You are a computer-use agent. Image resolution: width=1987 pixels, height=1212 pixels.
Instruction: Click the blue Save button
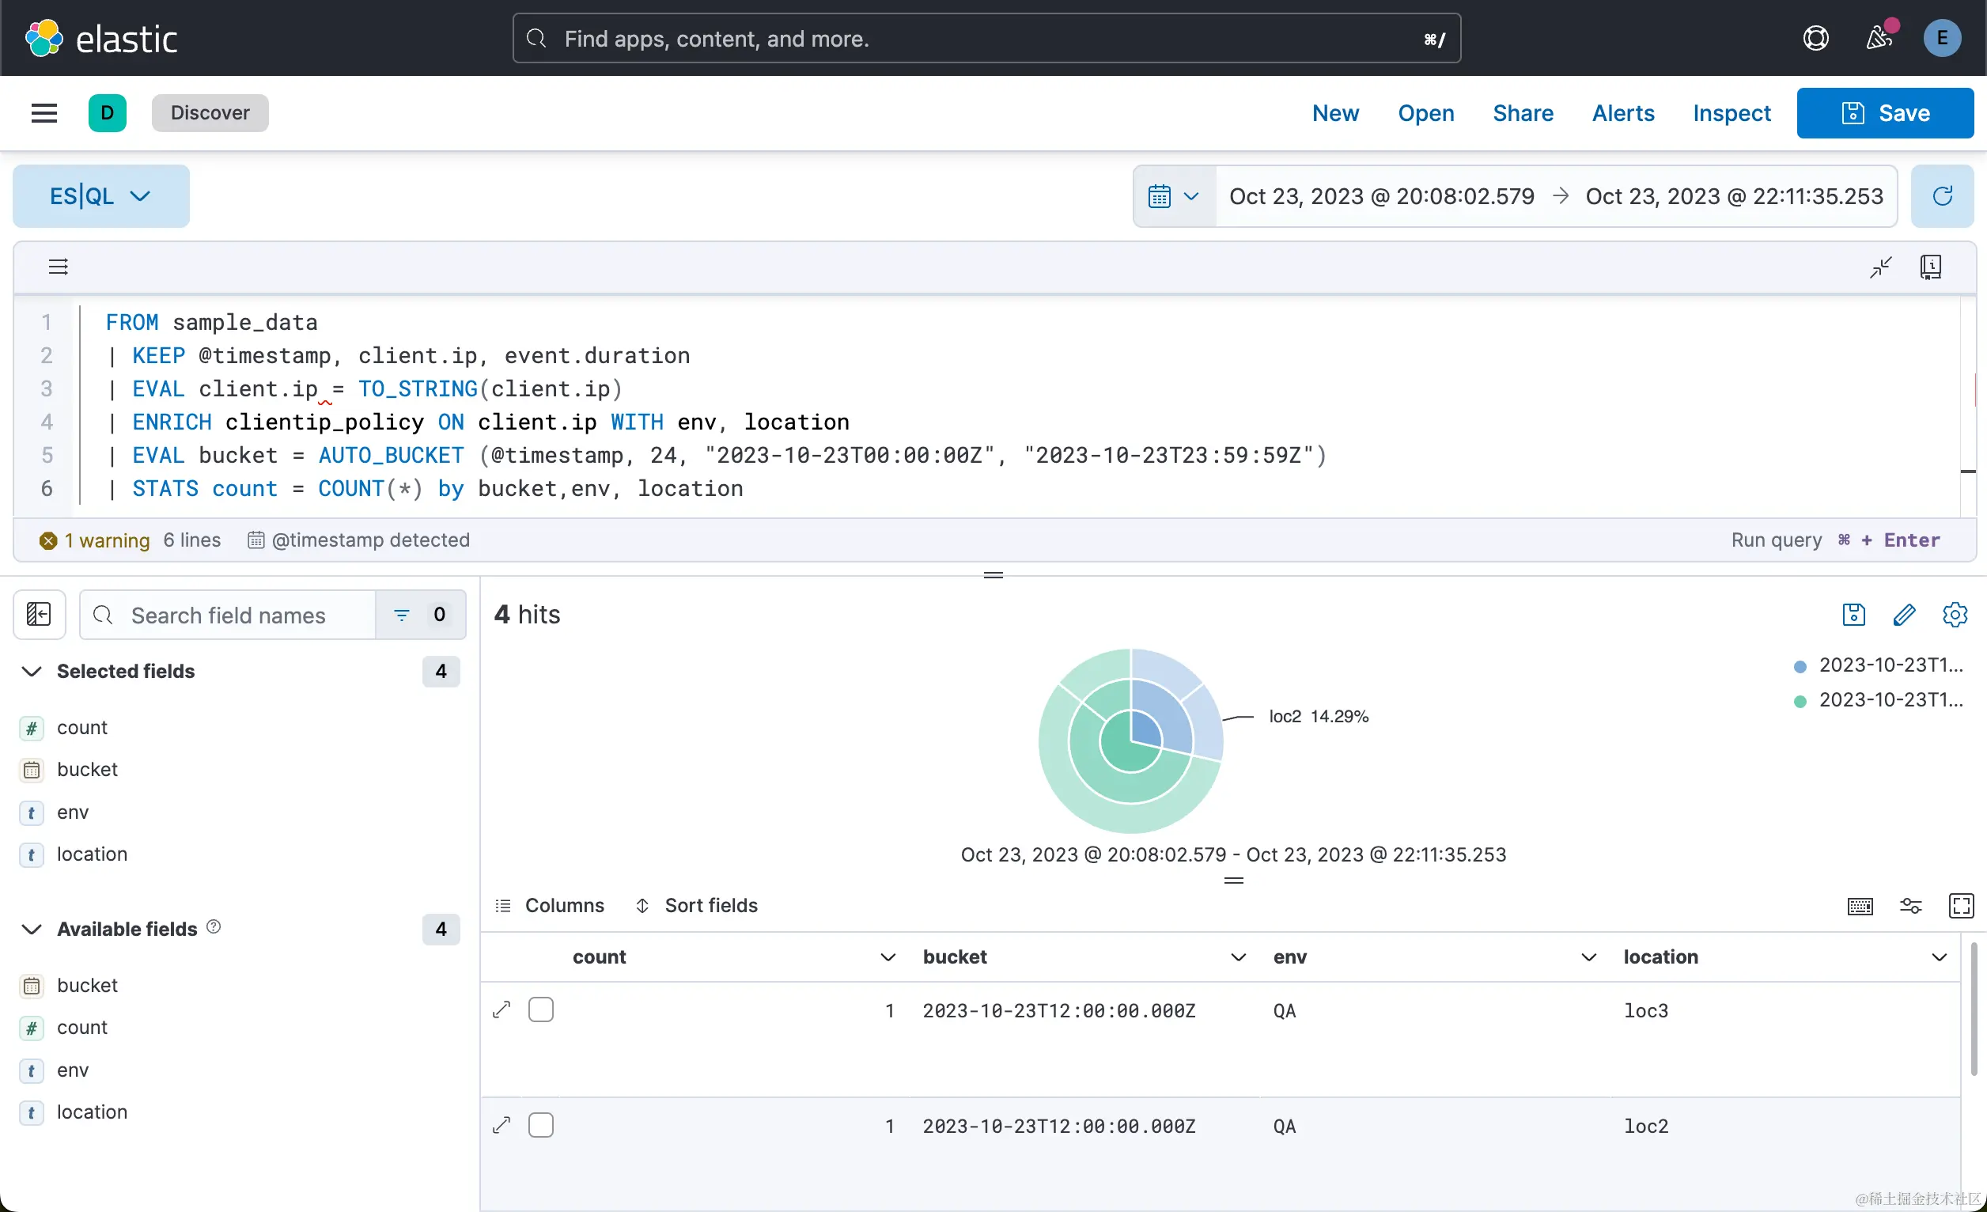[x=1885, y=113]
